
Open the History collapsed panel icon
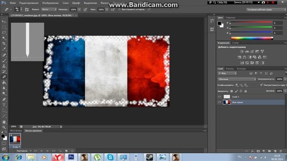(x=212, y=21)
